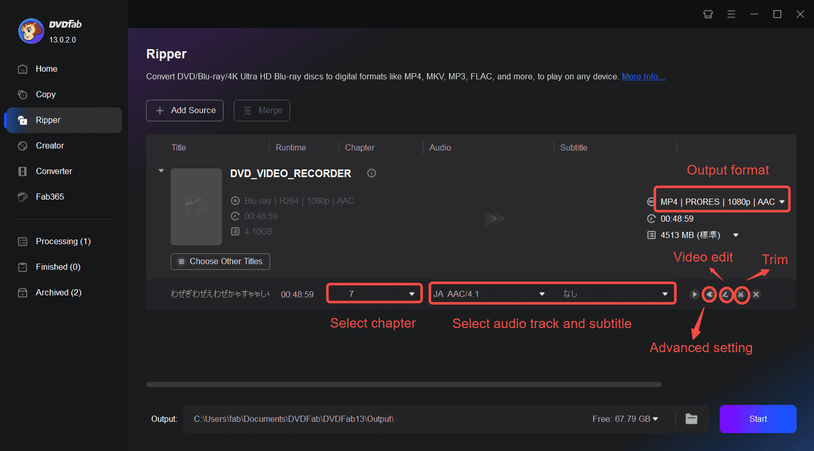This screenshot has width=814, height=451.
Task: Open the MP4 PRORES output format dropdown
Action: click(x=722, y=202)
